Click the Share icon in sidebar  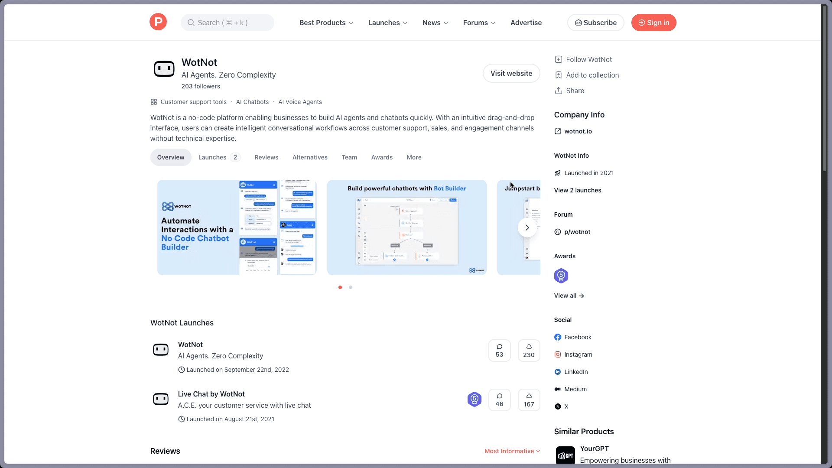coord(559,91)
